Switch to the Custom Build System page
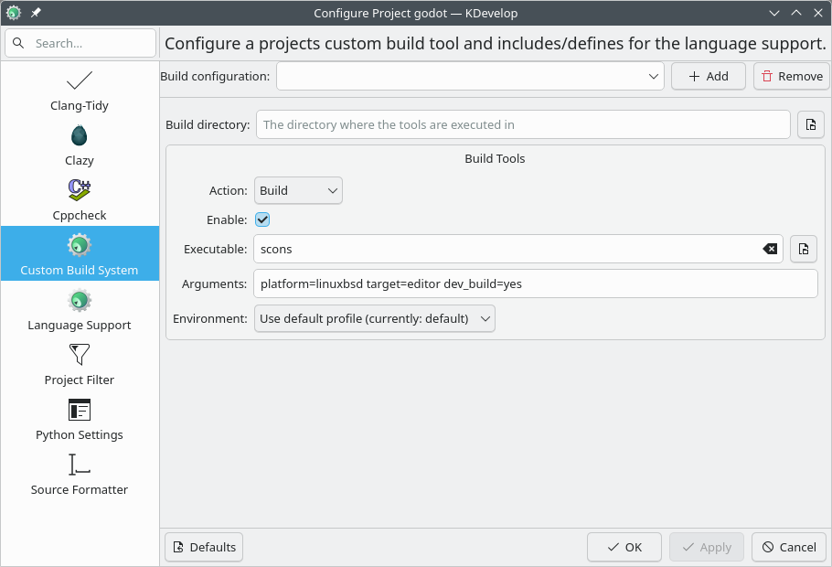Viewport: 832px width, 567px height. [x=79, y=253]
